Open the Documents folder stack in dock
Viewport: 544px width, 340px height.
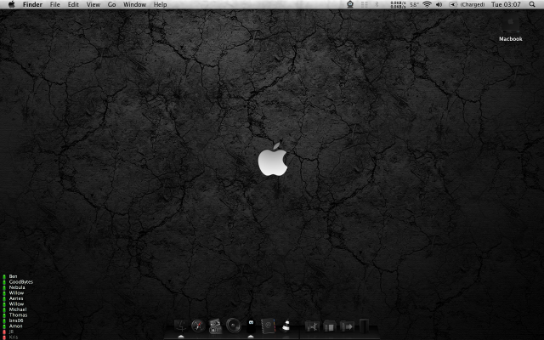330,326
